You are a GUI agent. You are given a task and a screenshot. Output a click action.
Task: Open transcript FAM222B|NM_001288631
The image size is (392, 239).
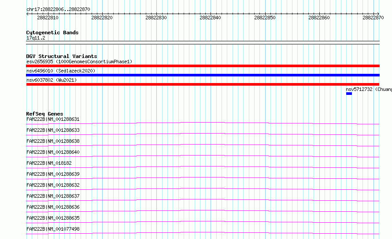[x=53, y=119]
